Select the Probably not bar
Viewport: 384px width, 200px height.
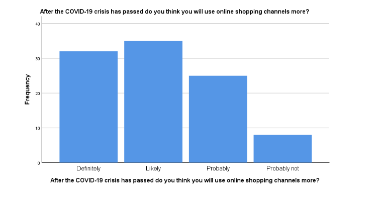(282, 149)
